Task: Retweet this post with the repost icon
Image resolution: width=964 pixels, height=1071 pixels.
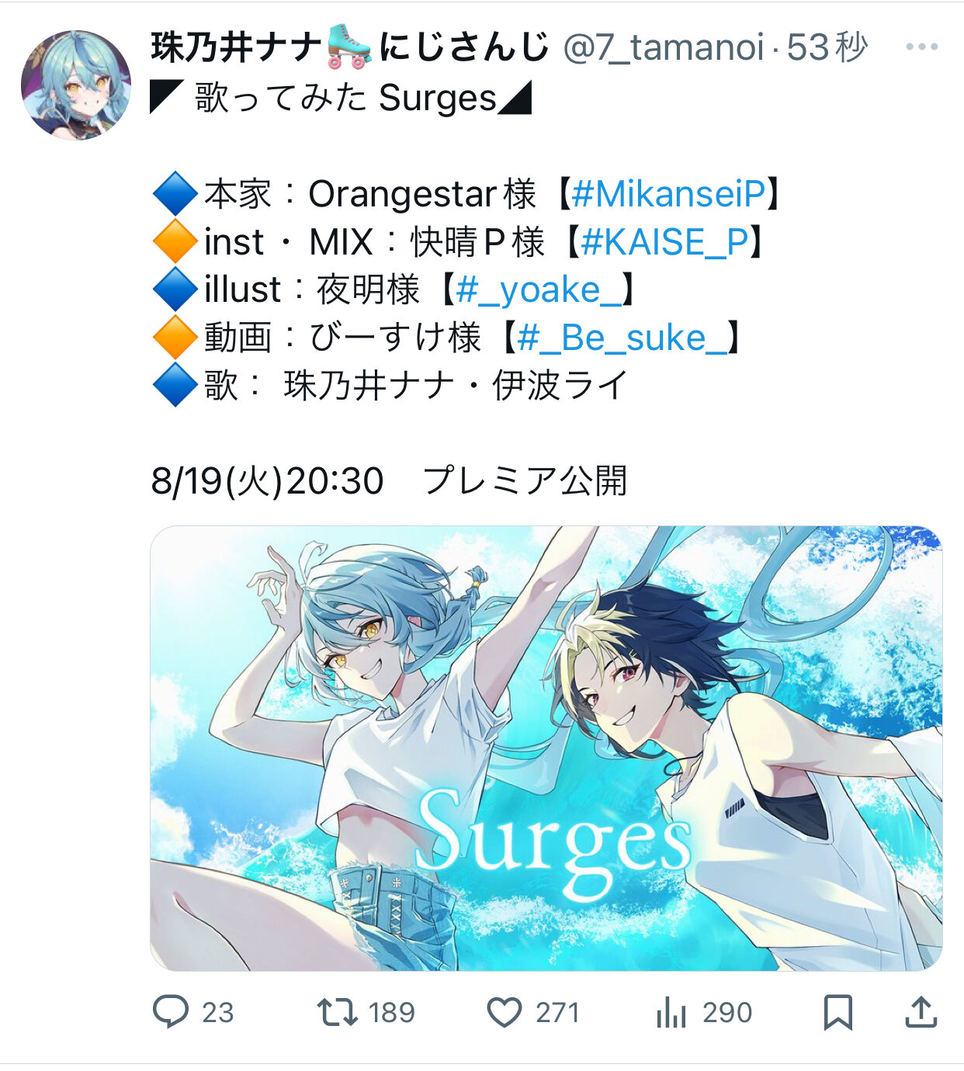Action: coord(338,1012)
